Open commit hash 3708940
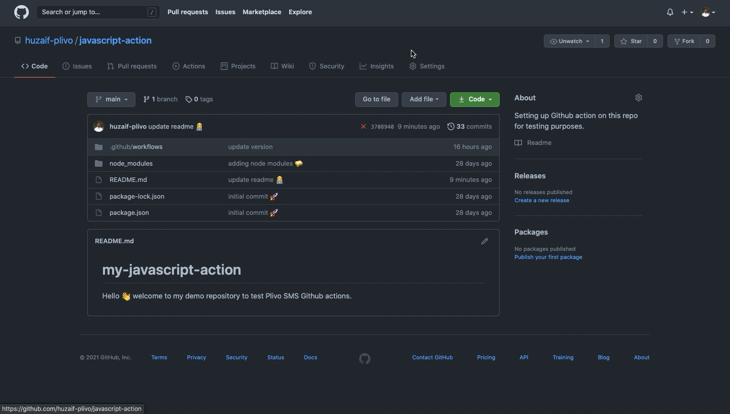The image size is (730, 414). pyautogui.click(x=382, y=127)
